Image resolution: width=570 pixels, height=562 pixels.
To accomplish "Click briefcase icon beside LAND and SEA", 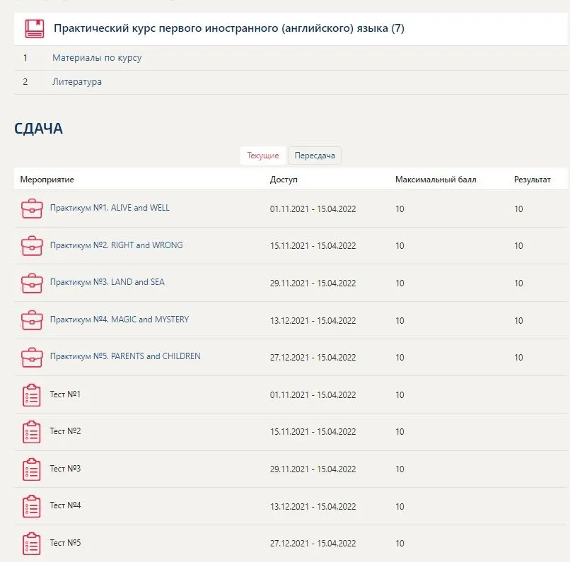I will (x=32, y=283).
